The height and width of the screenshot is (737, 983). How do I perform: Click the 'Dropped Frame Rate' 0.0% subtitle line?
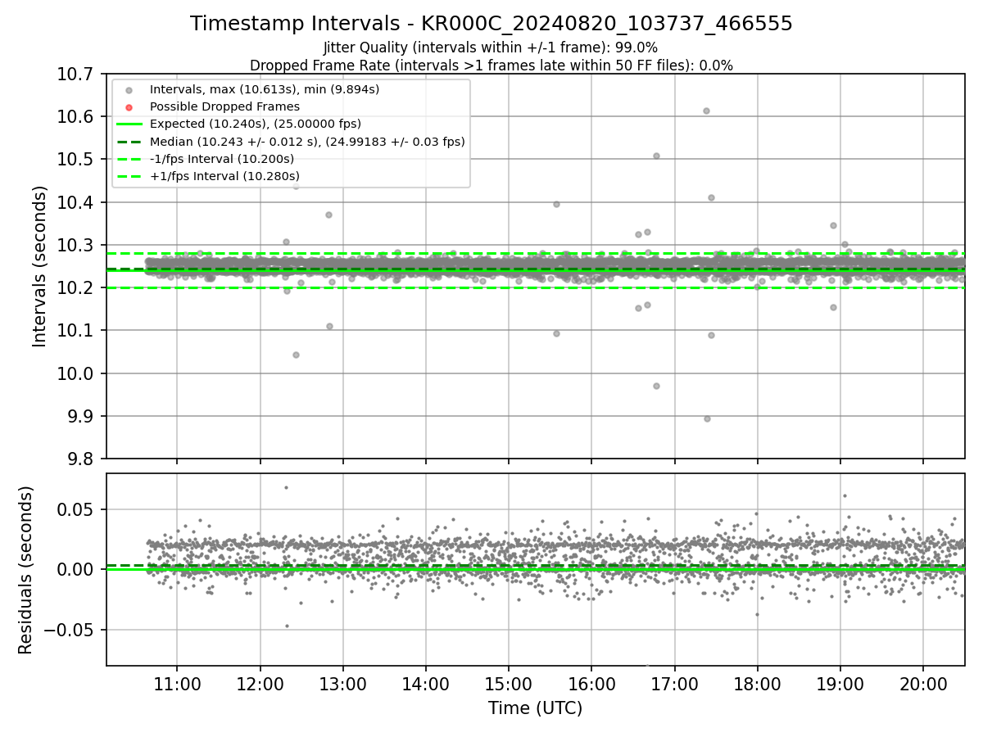coord(491,66)
